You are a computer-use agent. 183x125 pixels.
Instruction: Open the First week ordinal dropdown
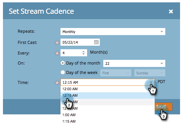tap(116, 73)
